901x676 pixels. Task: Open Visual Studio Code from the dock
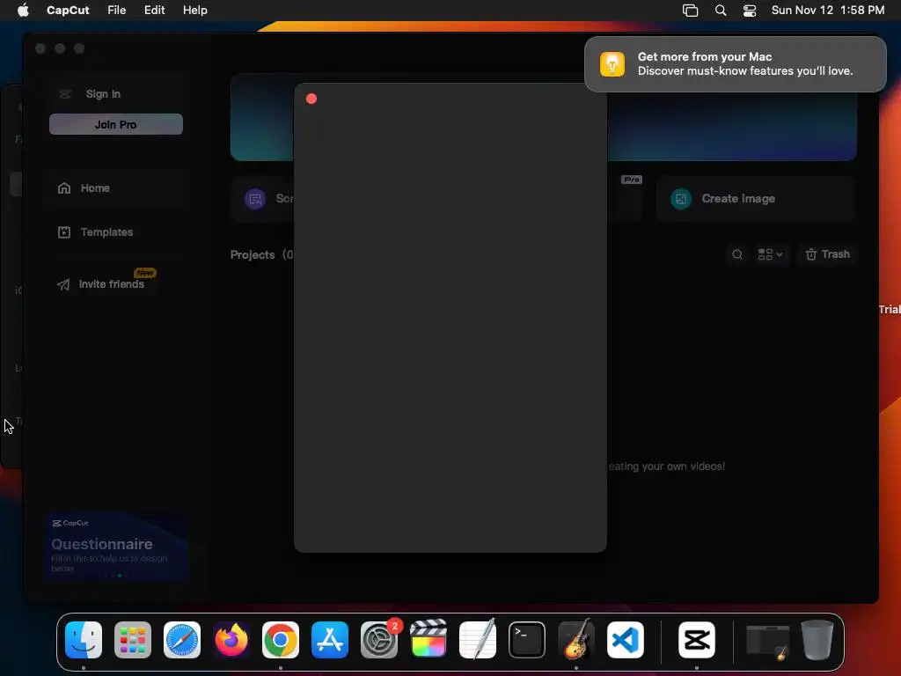tap(626, 640)
